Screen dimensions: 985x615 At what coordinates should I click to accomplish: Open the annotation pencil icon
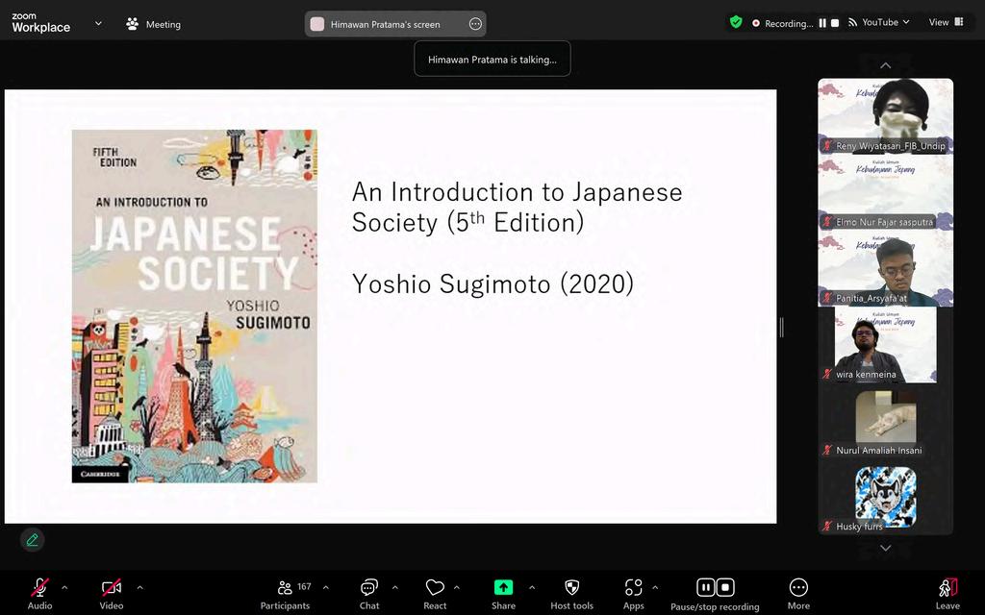click(x=32, y=540)
